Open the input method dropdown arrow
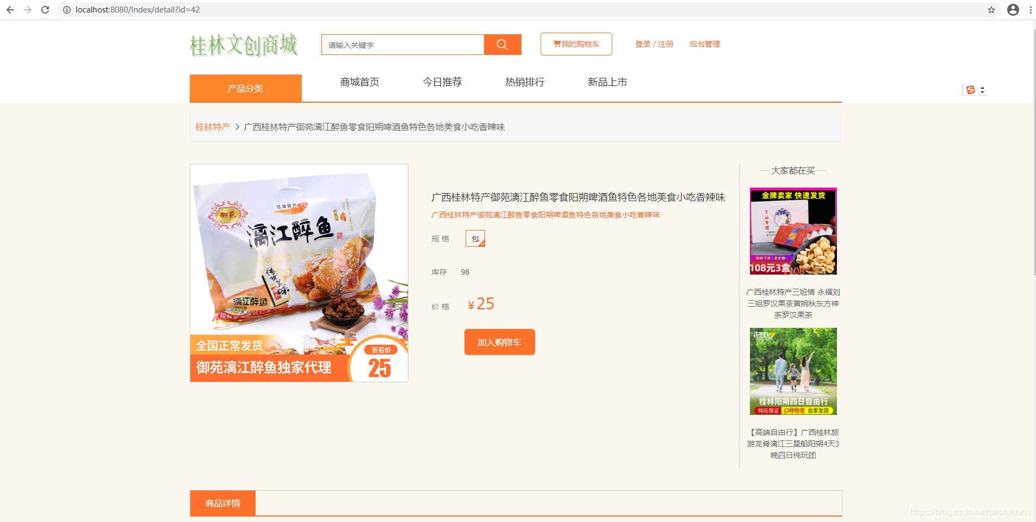 click(x=982, y=90)
